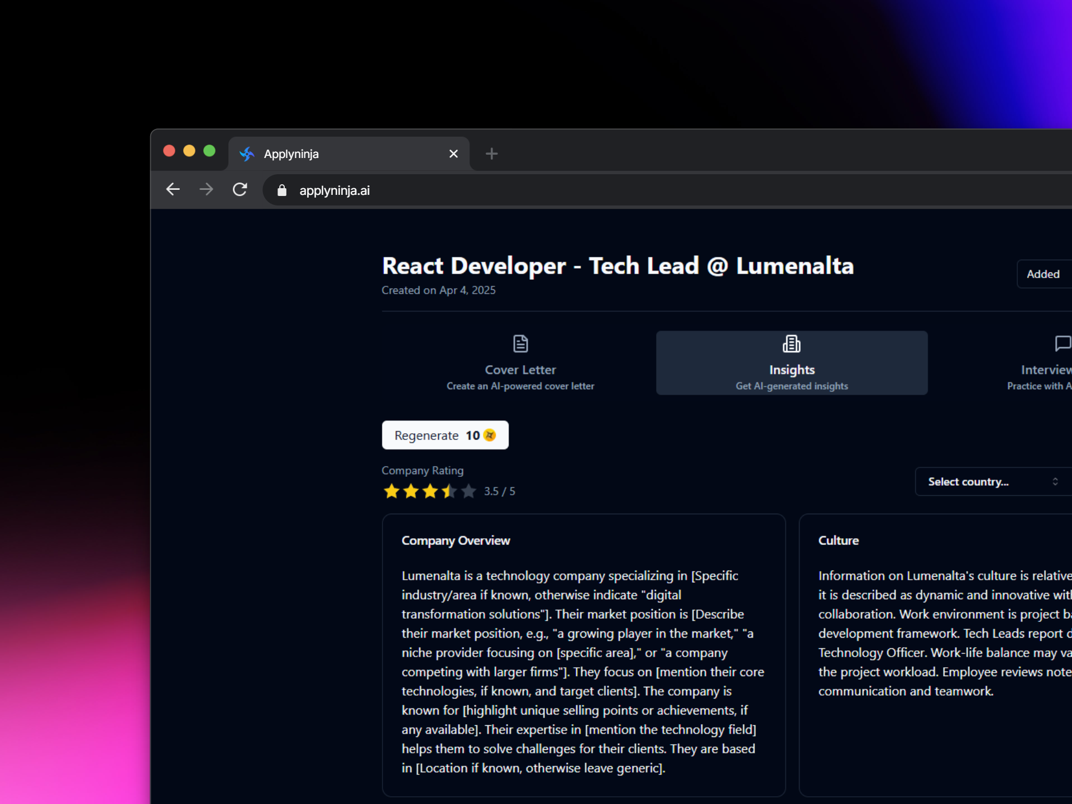Click the Cover Letter document icon
This screenshot has width=1072, height=804.
520,343
